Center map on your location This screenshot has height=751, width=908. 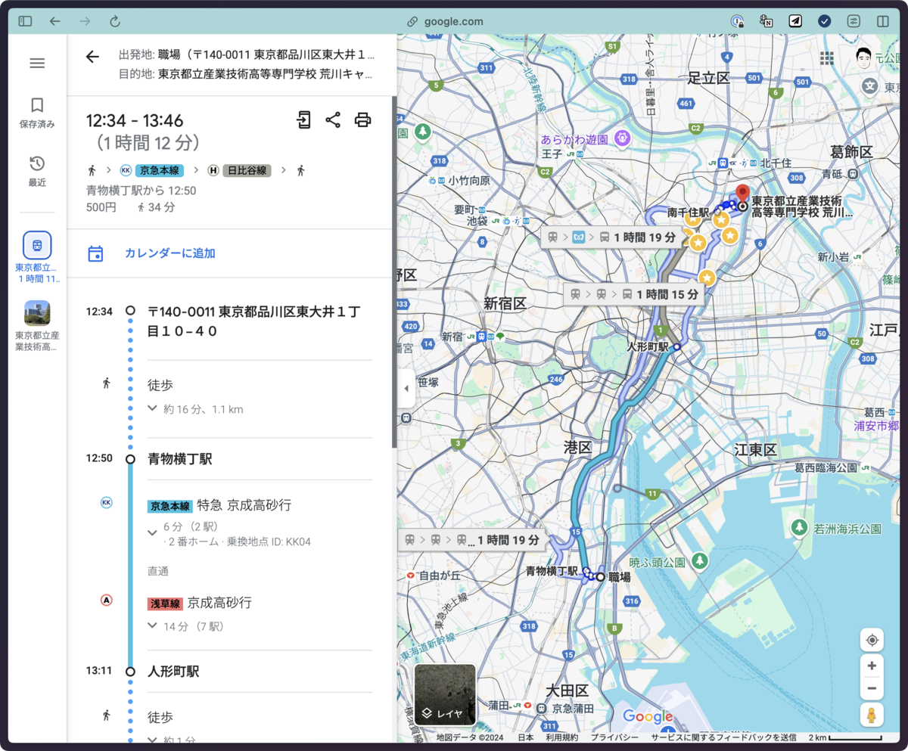pyautogui.click(x=872, y=640)
